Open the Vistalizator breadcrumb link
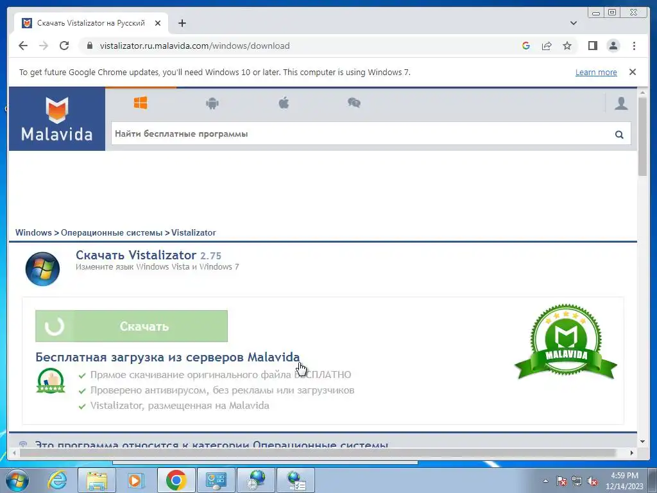Viewport: 657px width, 493px height. click(x=194, y=232)
